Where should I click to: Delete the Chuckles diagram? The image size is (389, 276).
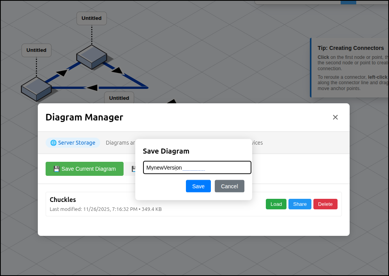(x=325, y=204)
